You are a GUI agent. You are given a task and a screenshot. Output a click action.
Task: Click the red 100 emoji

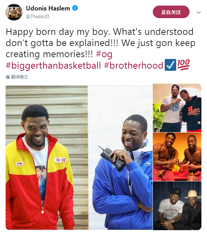tap(184, 65)
